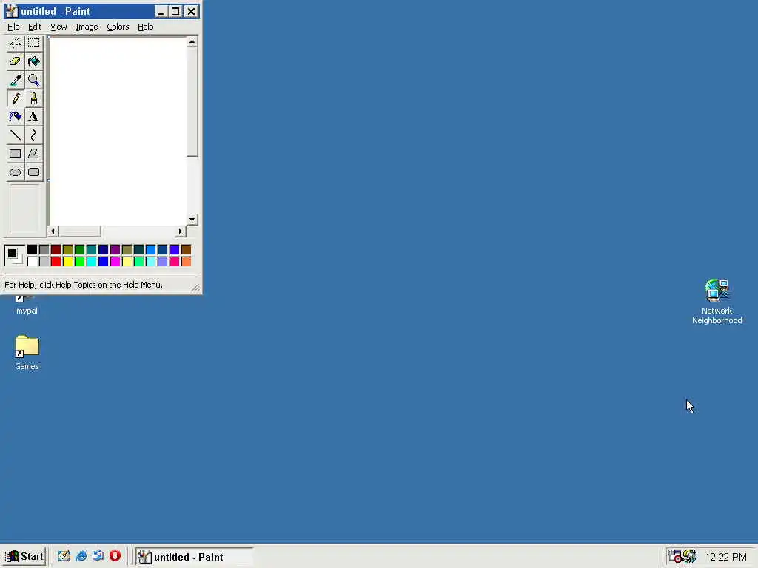The image size is (758, 568).
Task: Choose the Fill With Color bucket tool
Action: click(x=33, y=61)
